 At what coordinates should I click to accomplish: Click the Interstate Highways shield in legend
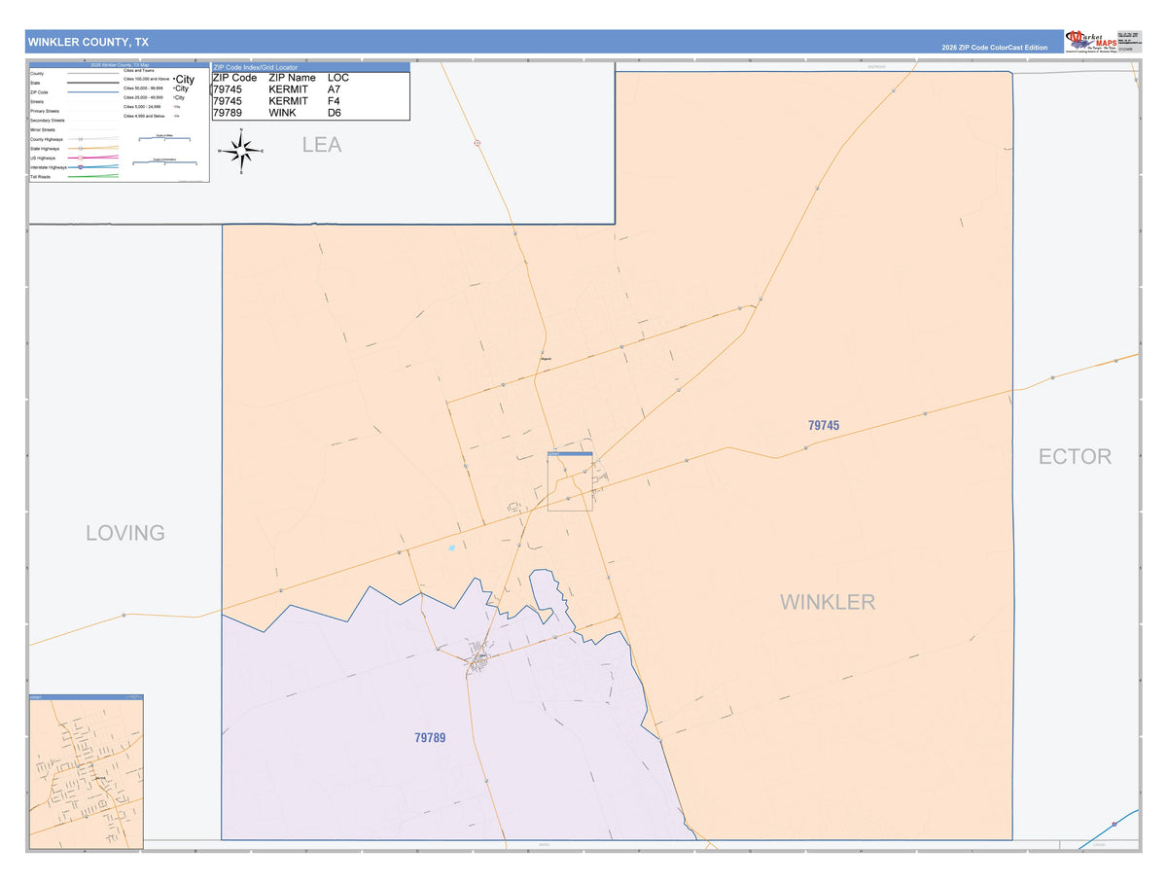pos(81,167)
